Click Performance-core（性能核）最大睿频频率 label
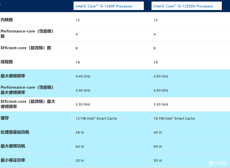Screen dimensions: 230x168 click(x=27, y=90)
